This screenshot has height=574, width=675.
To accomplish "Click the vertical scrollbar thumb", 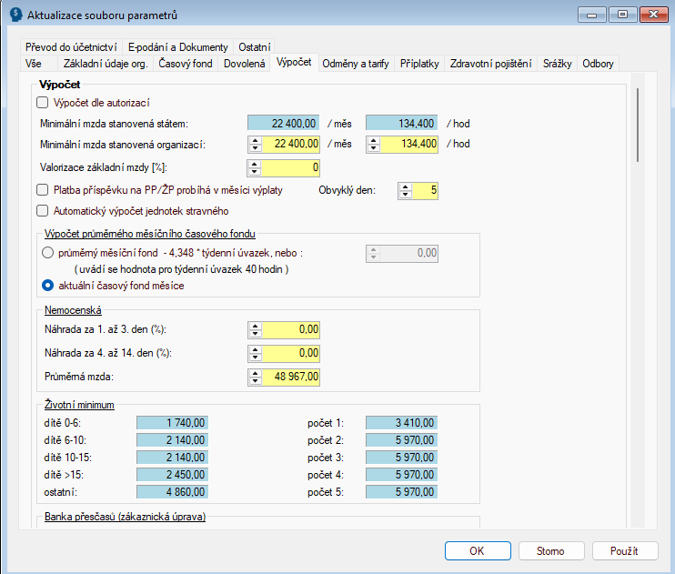I will pos(638,125).
